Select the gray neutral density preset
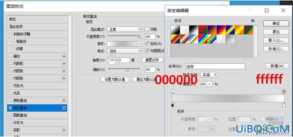Screen dimensions: 293x137 (x=230, y=39)
